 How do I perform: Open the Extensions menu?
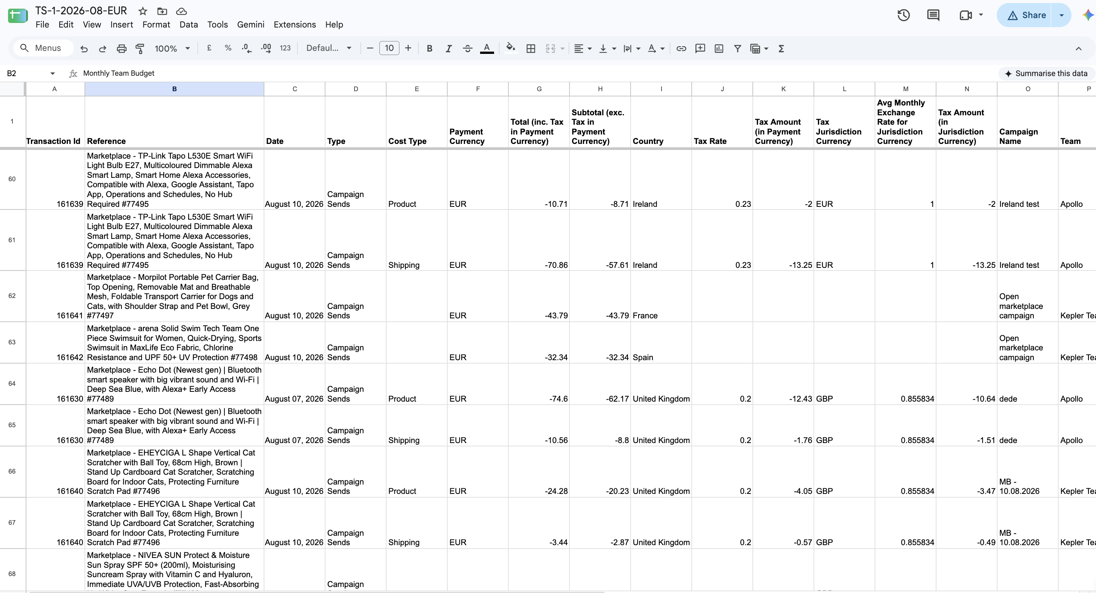point(295,24)
